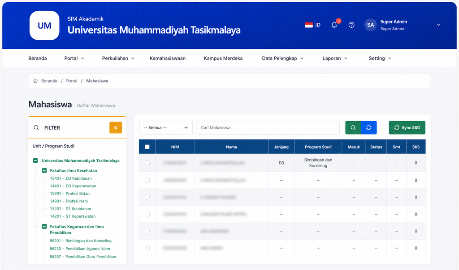Check the fifth student row checkbox
Screen dimensions: 459x270
click(147, 231)
